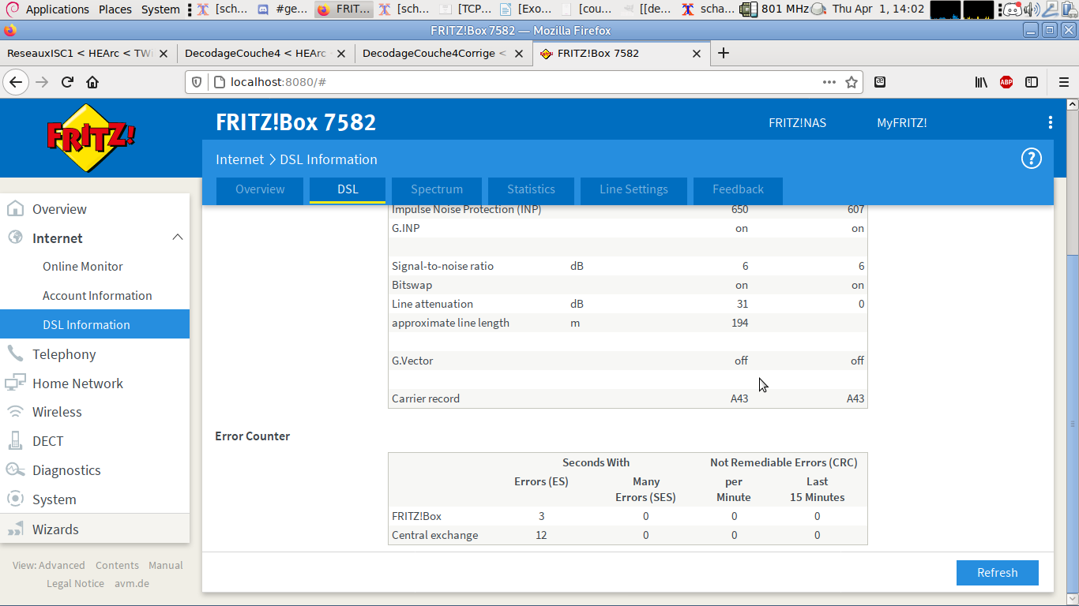This screenshot has width=1079, height=606.
Task: Open the Home Network menu label
Action: click(x=77, y=383)
